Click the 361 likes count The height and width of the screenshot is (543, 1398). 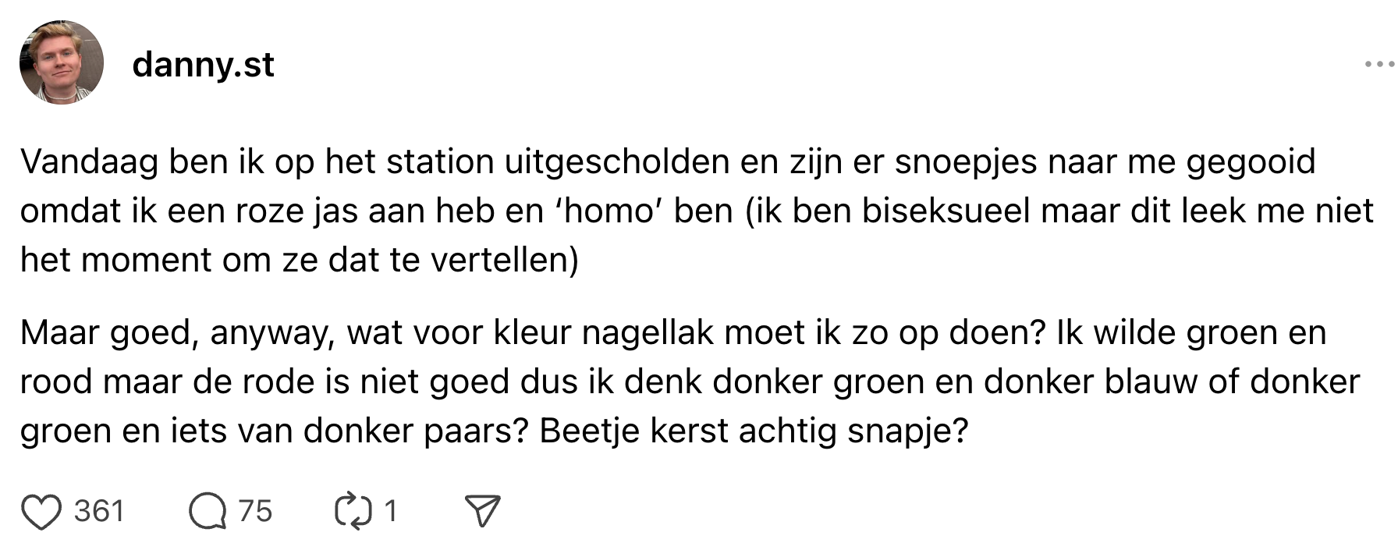point(99,512)
